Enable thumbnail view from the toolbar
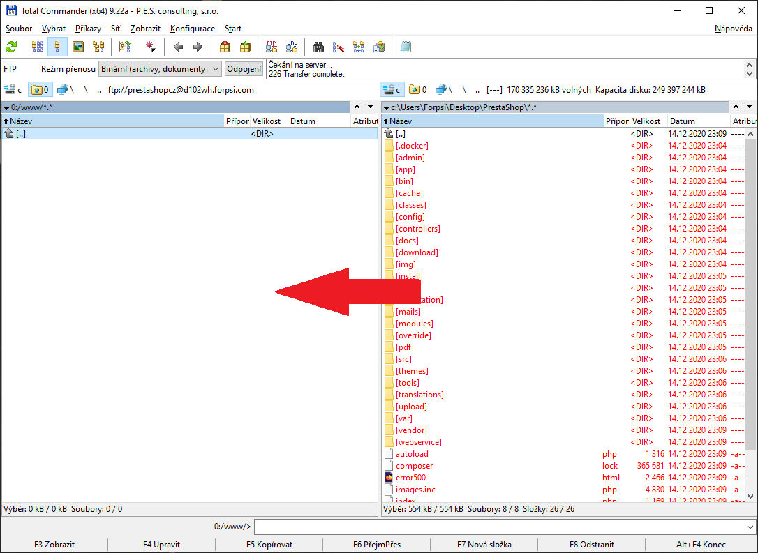Screen dimensions: 758x553 (78, 47)
